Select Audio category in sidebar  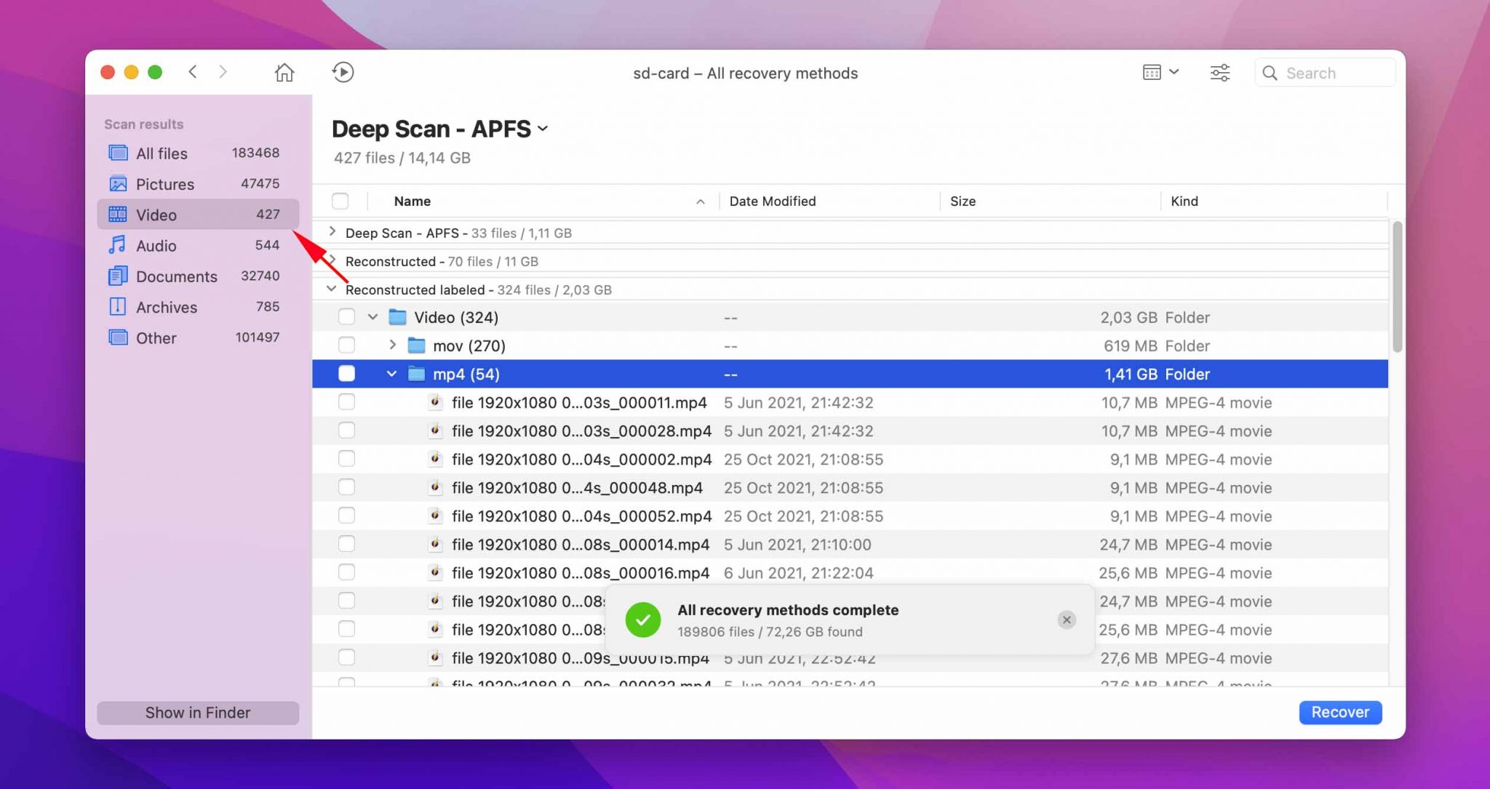tap(198, 245)
